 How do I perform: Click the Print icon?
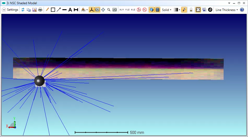point(40,10)
